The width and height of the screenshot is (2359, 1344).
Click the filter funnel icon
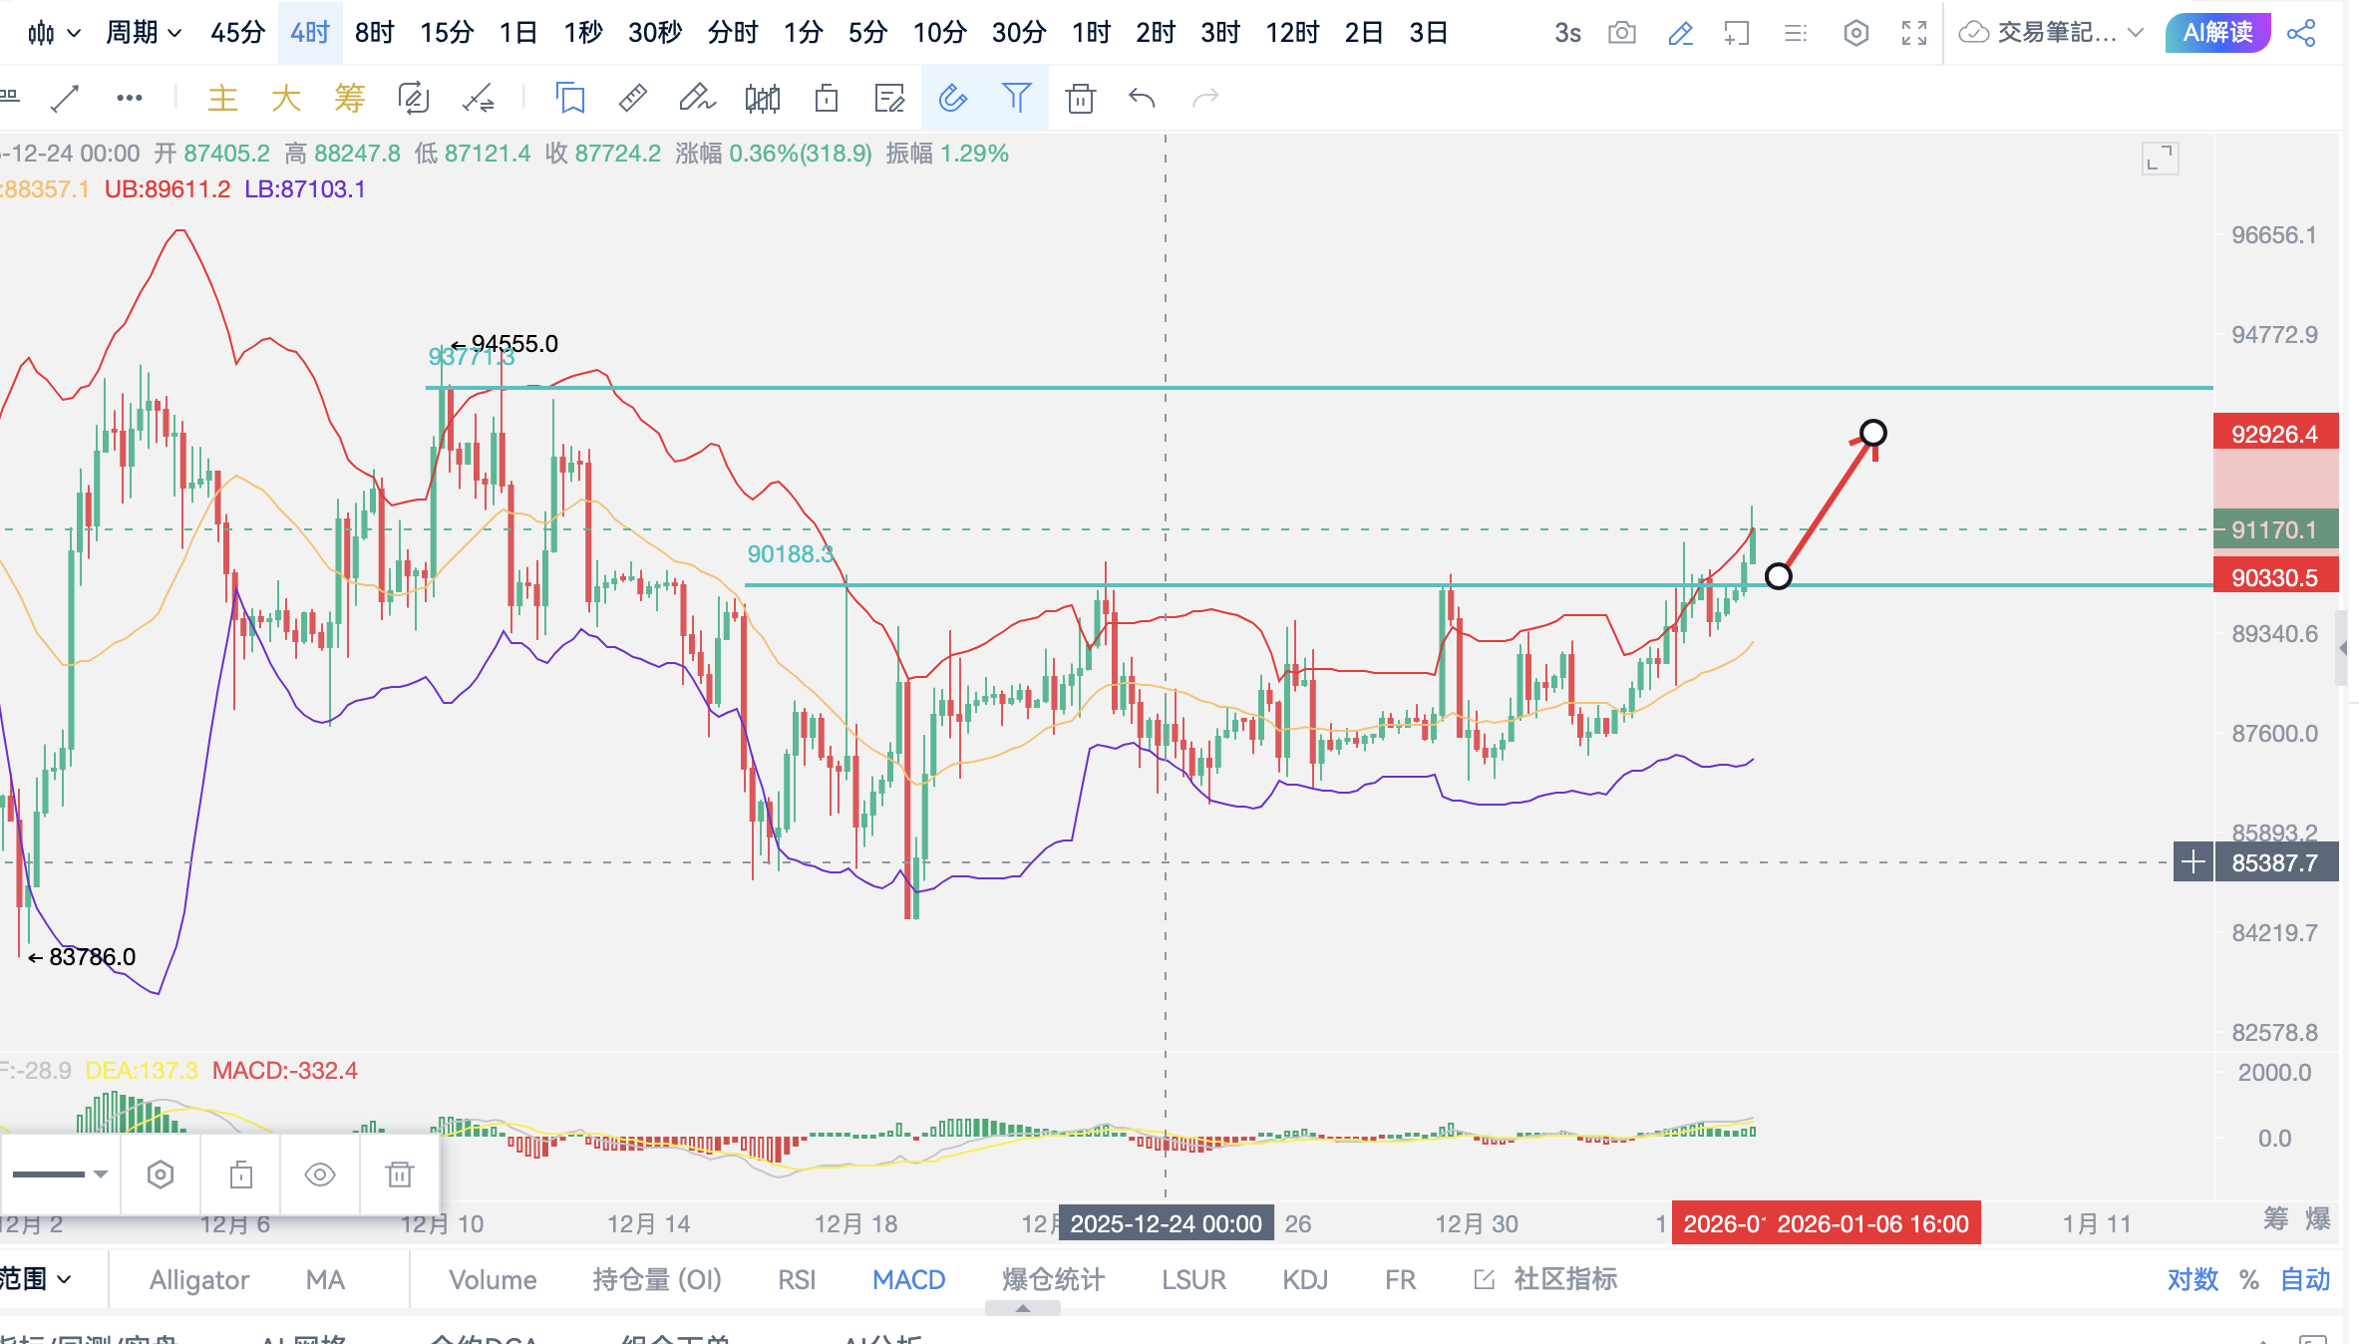pyautogui.click(x=1016, y=98)
